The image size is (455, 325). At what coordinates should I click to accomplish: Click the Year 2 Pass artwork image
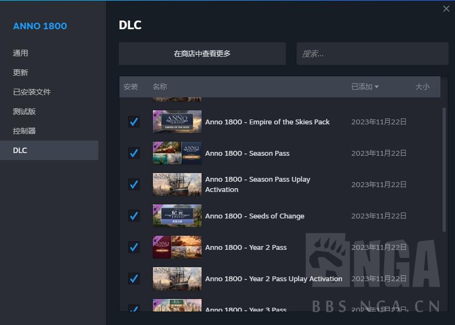pos(177,247)
